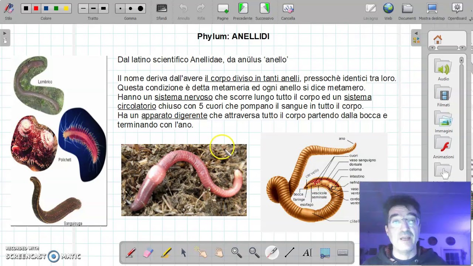Image resolution: width=473 pixels, height=266 pixels.
Task: Switch to Documenti mode
Action: coord(407,11)
